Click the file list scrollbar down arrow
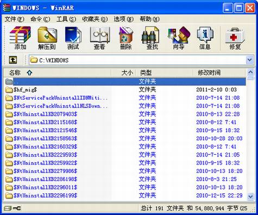 point(250,197)
